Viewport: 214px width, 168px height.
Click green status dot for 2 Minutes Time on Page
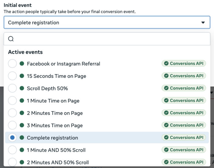[x=22, y=113]
